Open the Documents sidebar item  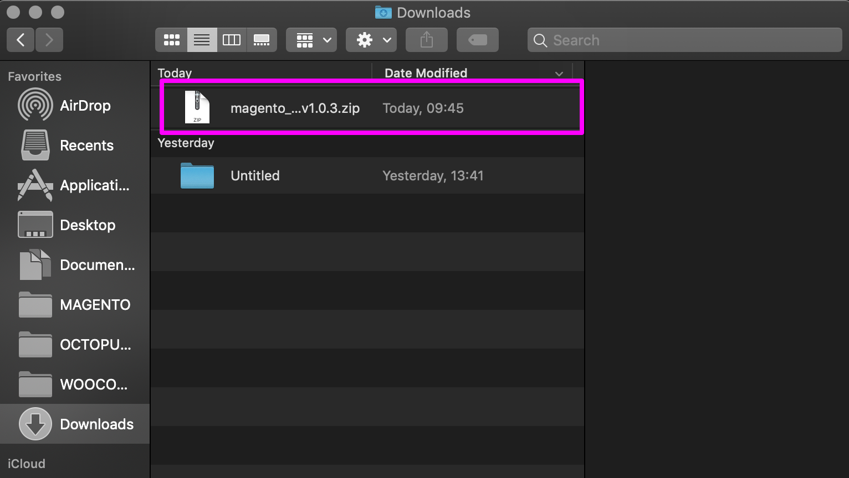tap(75, 265)
